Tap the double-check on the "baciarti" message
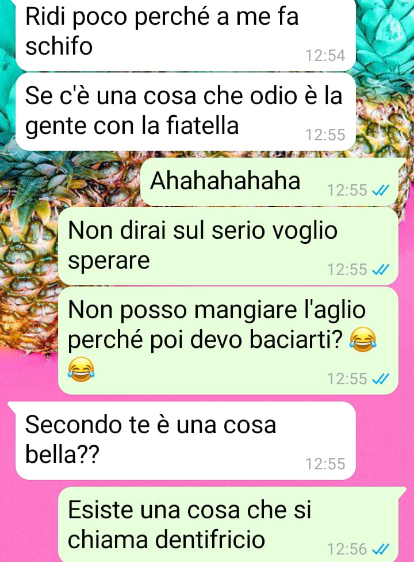The width and height of the screenshot is (414, 562). pyautogui.click(x=381, y=379)
